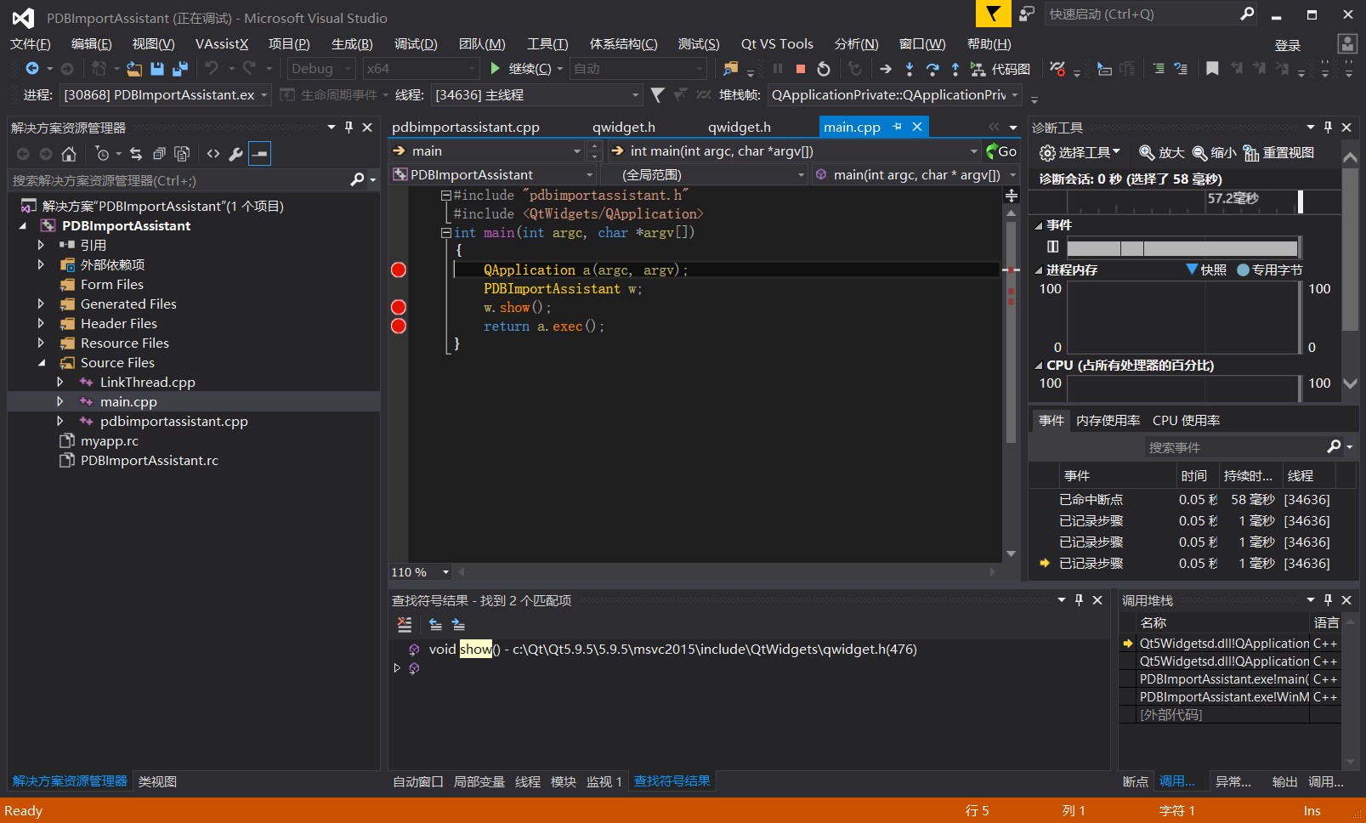The width and height of the screenshot is (1366, 823).
Task: Toggle breakpoint on the w.show() line
Action: click(399, 307)
